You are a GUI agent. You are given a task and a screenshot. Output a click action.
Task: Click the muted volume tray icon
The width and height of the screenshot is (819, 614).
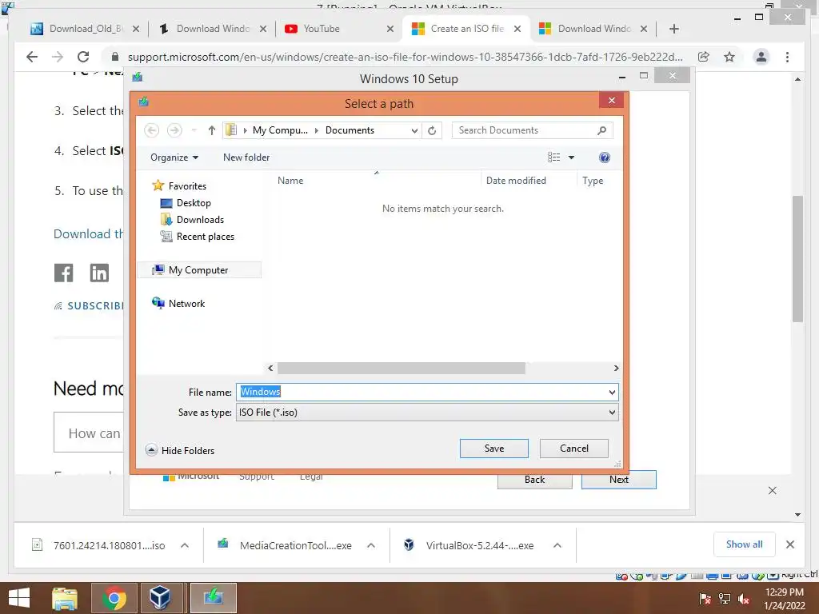point(744,599)
